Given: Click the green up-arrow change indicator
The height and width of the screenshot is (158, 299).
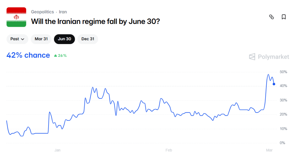Looking at the screenshot, I should point(55,55).
